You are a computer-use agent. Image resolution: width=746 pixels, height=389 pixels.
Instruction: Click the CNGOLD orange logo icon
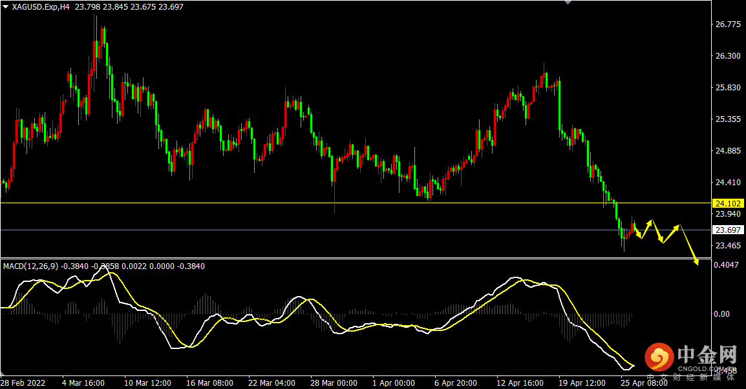click(x=659, y=357)
